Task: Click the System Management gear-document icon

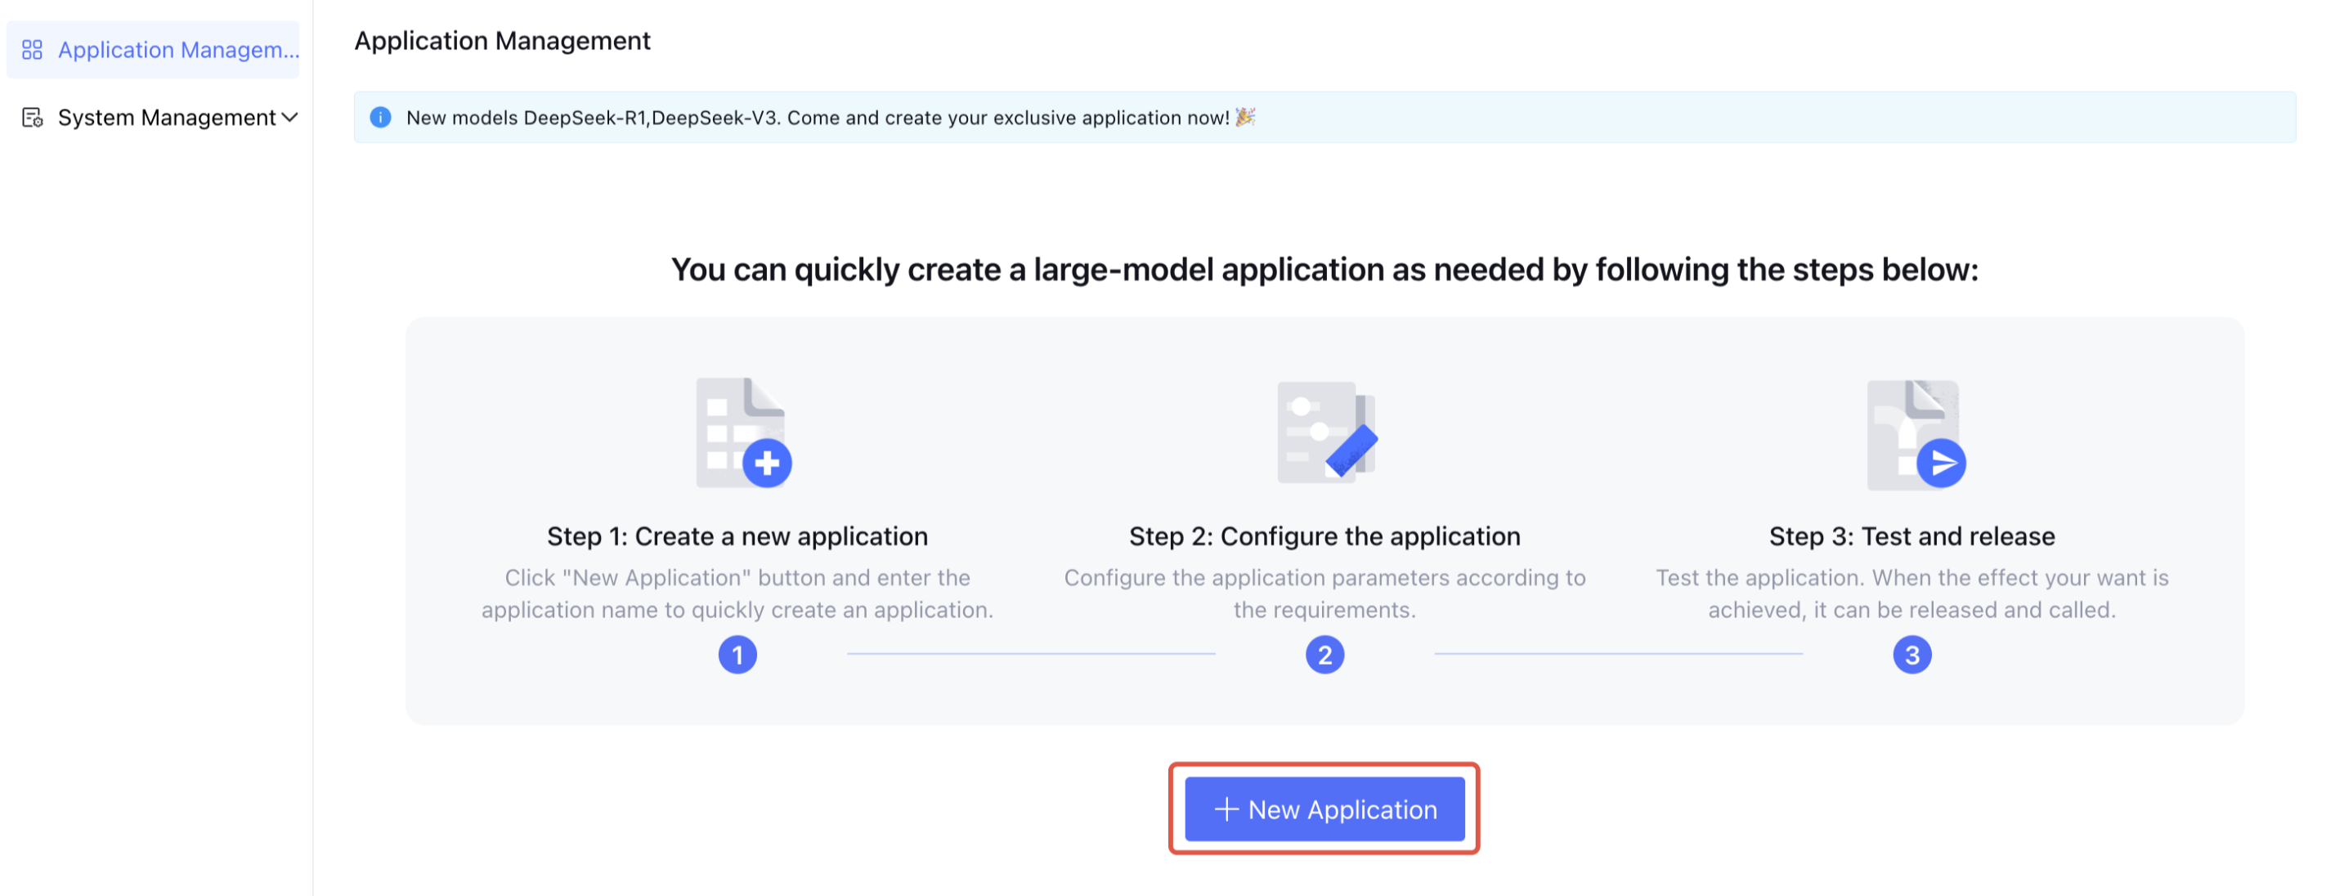Action: click(31, 117)
